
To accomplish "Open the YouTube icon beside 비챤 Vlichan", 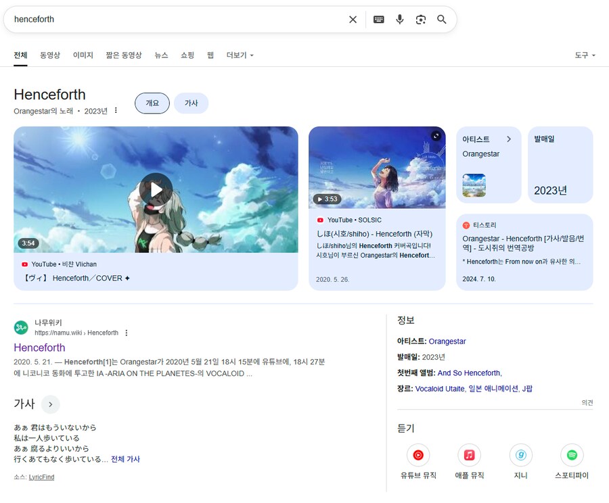I will point(25,264).
